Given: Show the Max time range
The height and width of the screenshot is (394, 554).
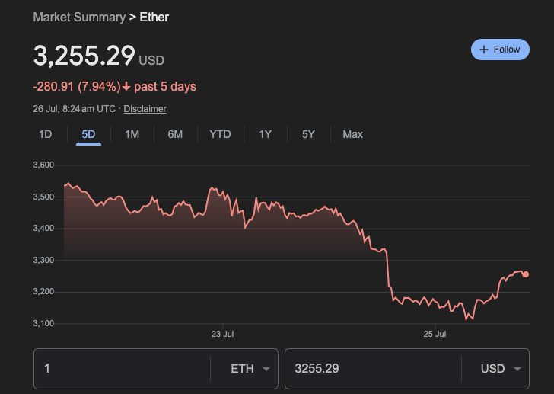Looking at the screenshot, I should coord(352,134).
